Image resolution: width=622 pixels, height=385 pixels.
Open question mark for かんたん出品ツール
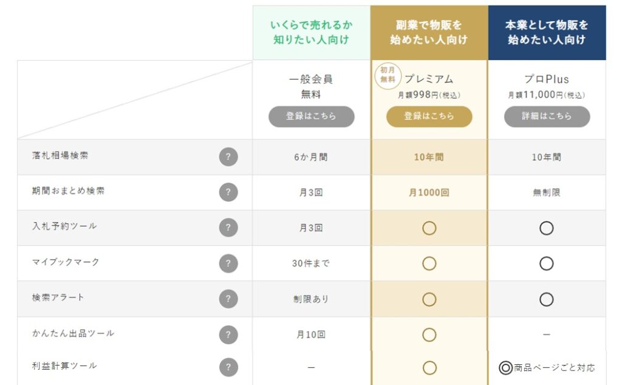tap(228, 335)
